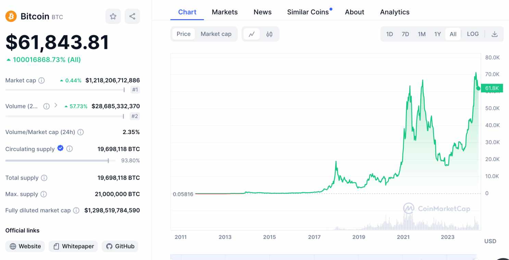Click the Circulating supply verified badge

coord(61,148)
